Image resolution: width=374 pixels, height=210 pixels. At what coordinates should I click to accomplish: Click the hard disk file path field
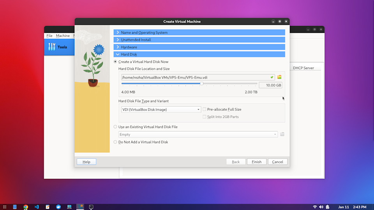click(198, 77)
